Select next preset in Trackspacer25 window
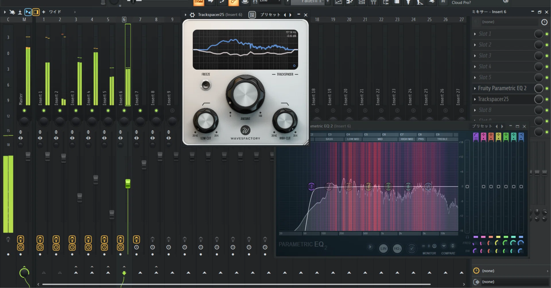Image resolution: width=551 pixels, height=288 pixels. (290, 15)
